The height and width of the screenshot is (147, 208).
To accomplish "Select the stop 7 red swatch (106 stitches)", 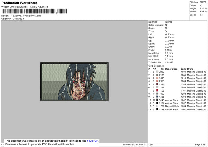I will click(157, 90).
